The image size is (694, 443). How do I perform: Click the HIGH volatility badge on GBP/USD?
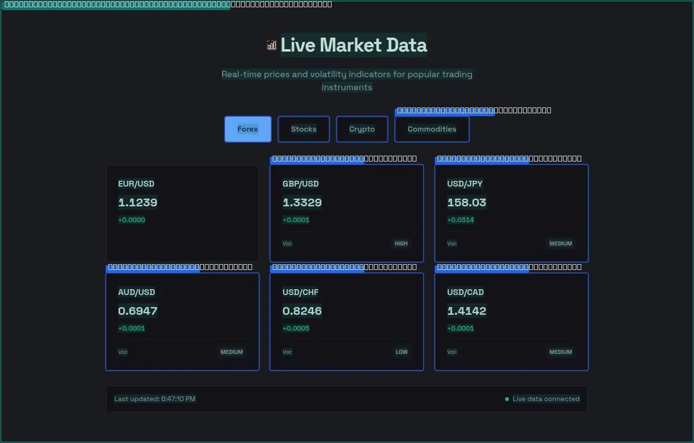tap(401, 243)
